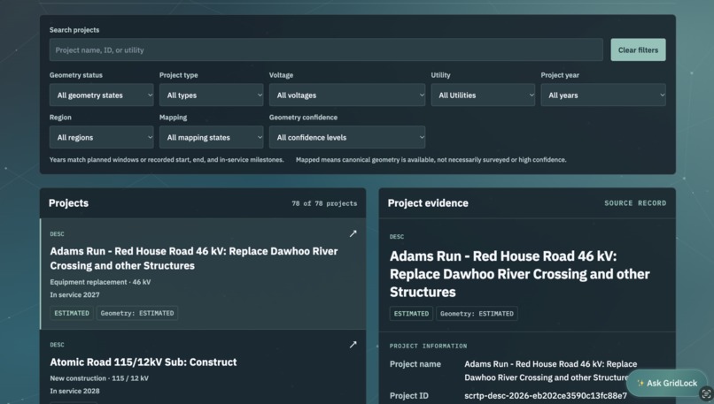Focus the Search projects input field
Image resolution: width=714 pixels, height=404 pixels.
point(326,50)
